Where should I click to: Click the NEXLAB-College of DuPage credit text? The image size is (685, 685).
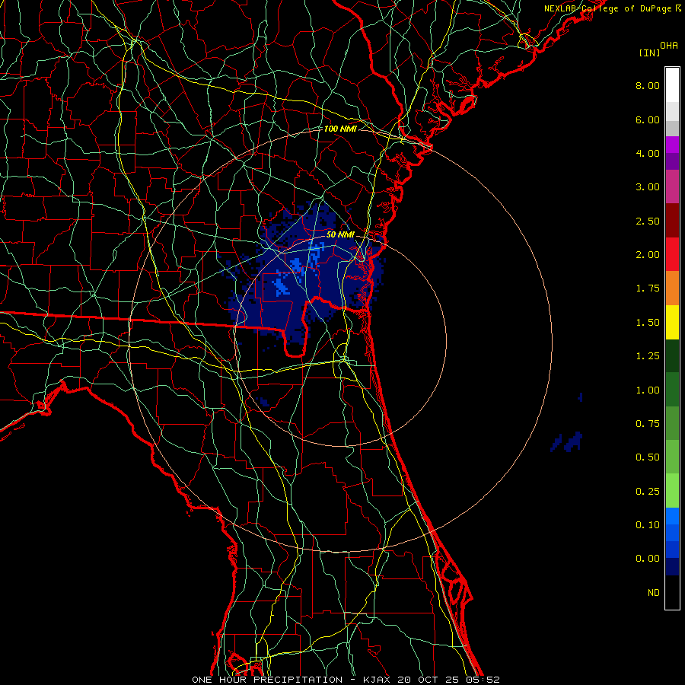click(612, 8)
